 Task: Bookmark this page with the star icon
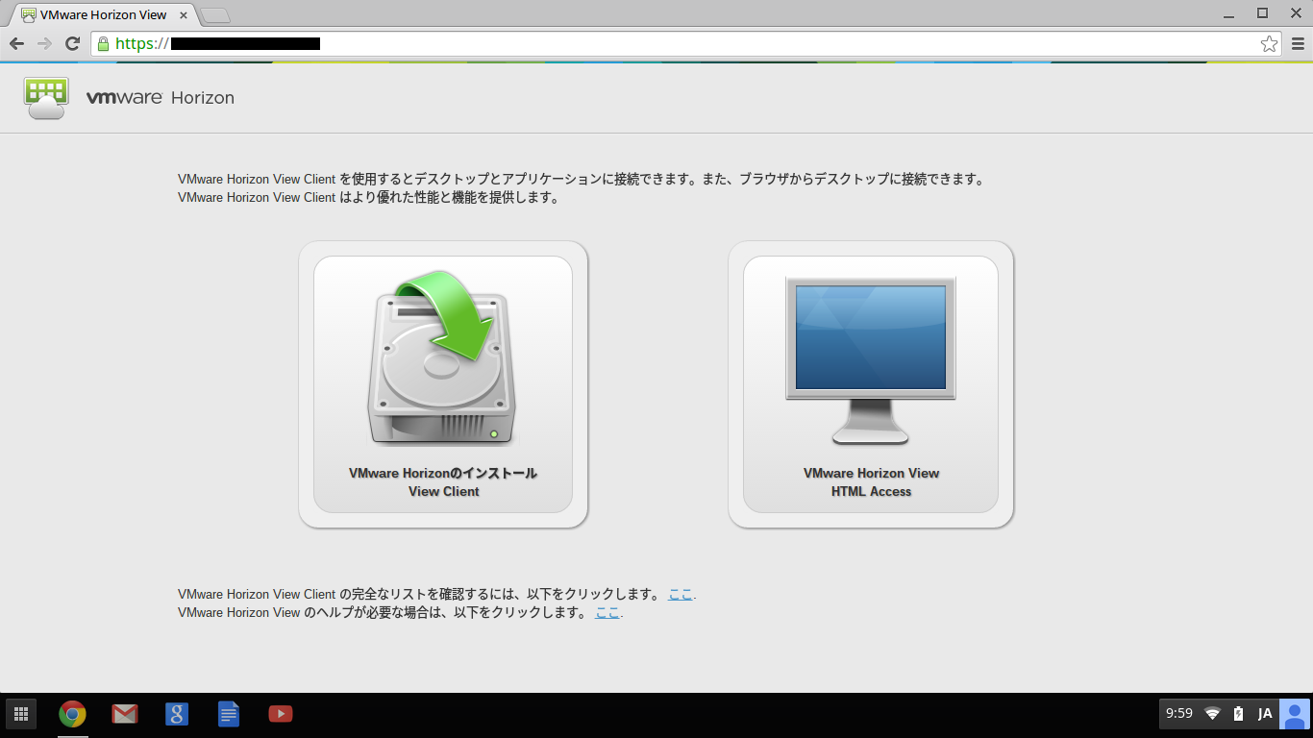coord(1269,43)
